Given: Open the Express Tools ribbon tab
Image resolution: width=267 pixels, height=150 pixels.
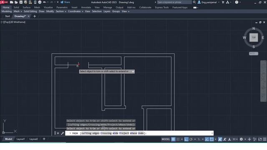Looking at the screenshot, I should tap(162, 7).
